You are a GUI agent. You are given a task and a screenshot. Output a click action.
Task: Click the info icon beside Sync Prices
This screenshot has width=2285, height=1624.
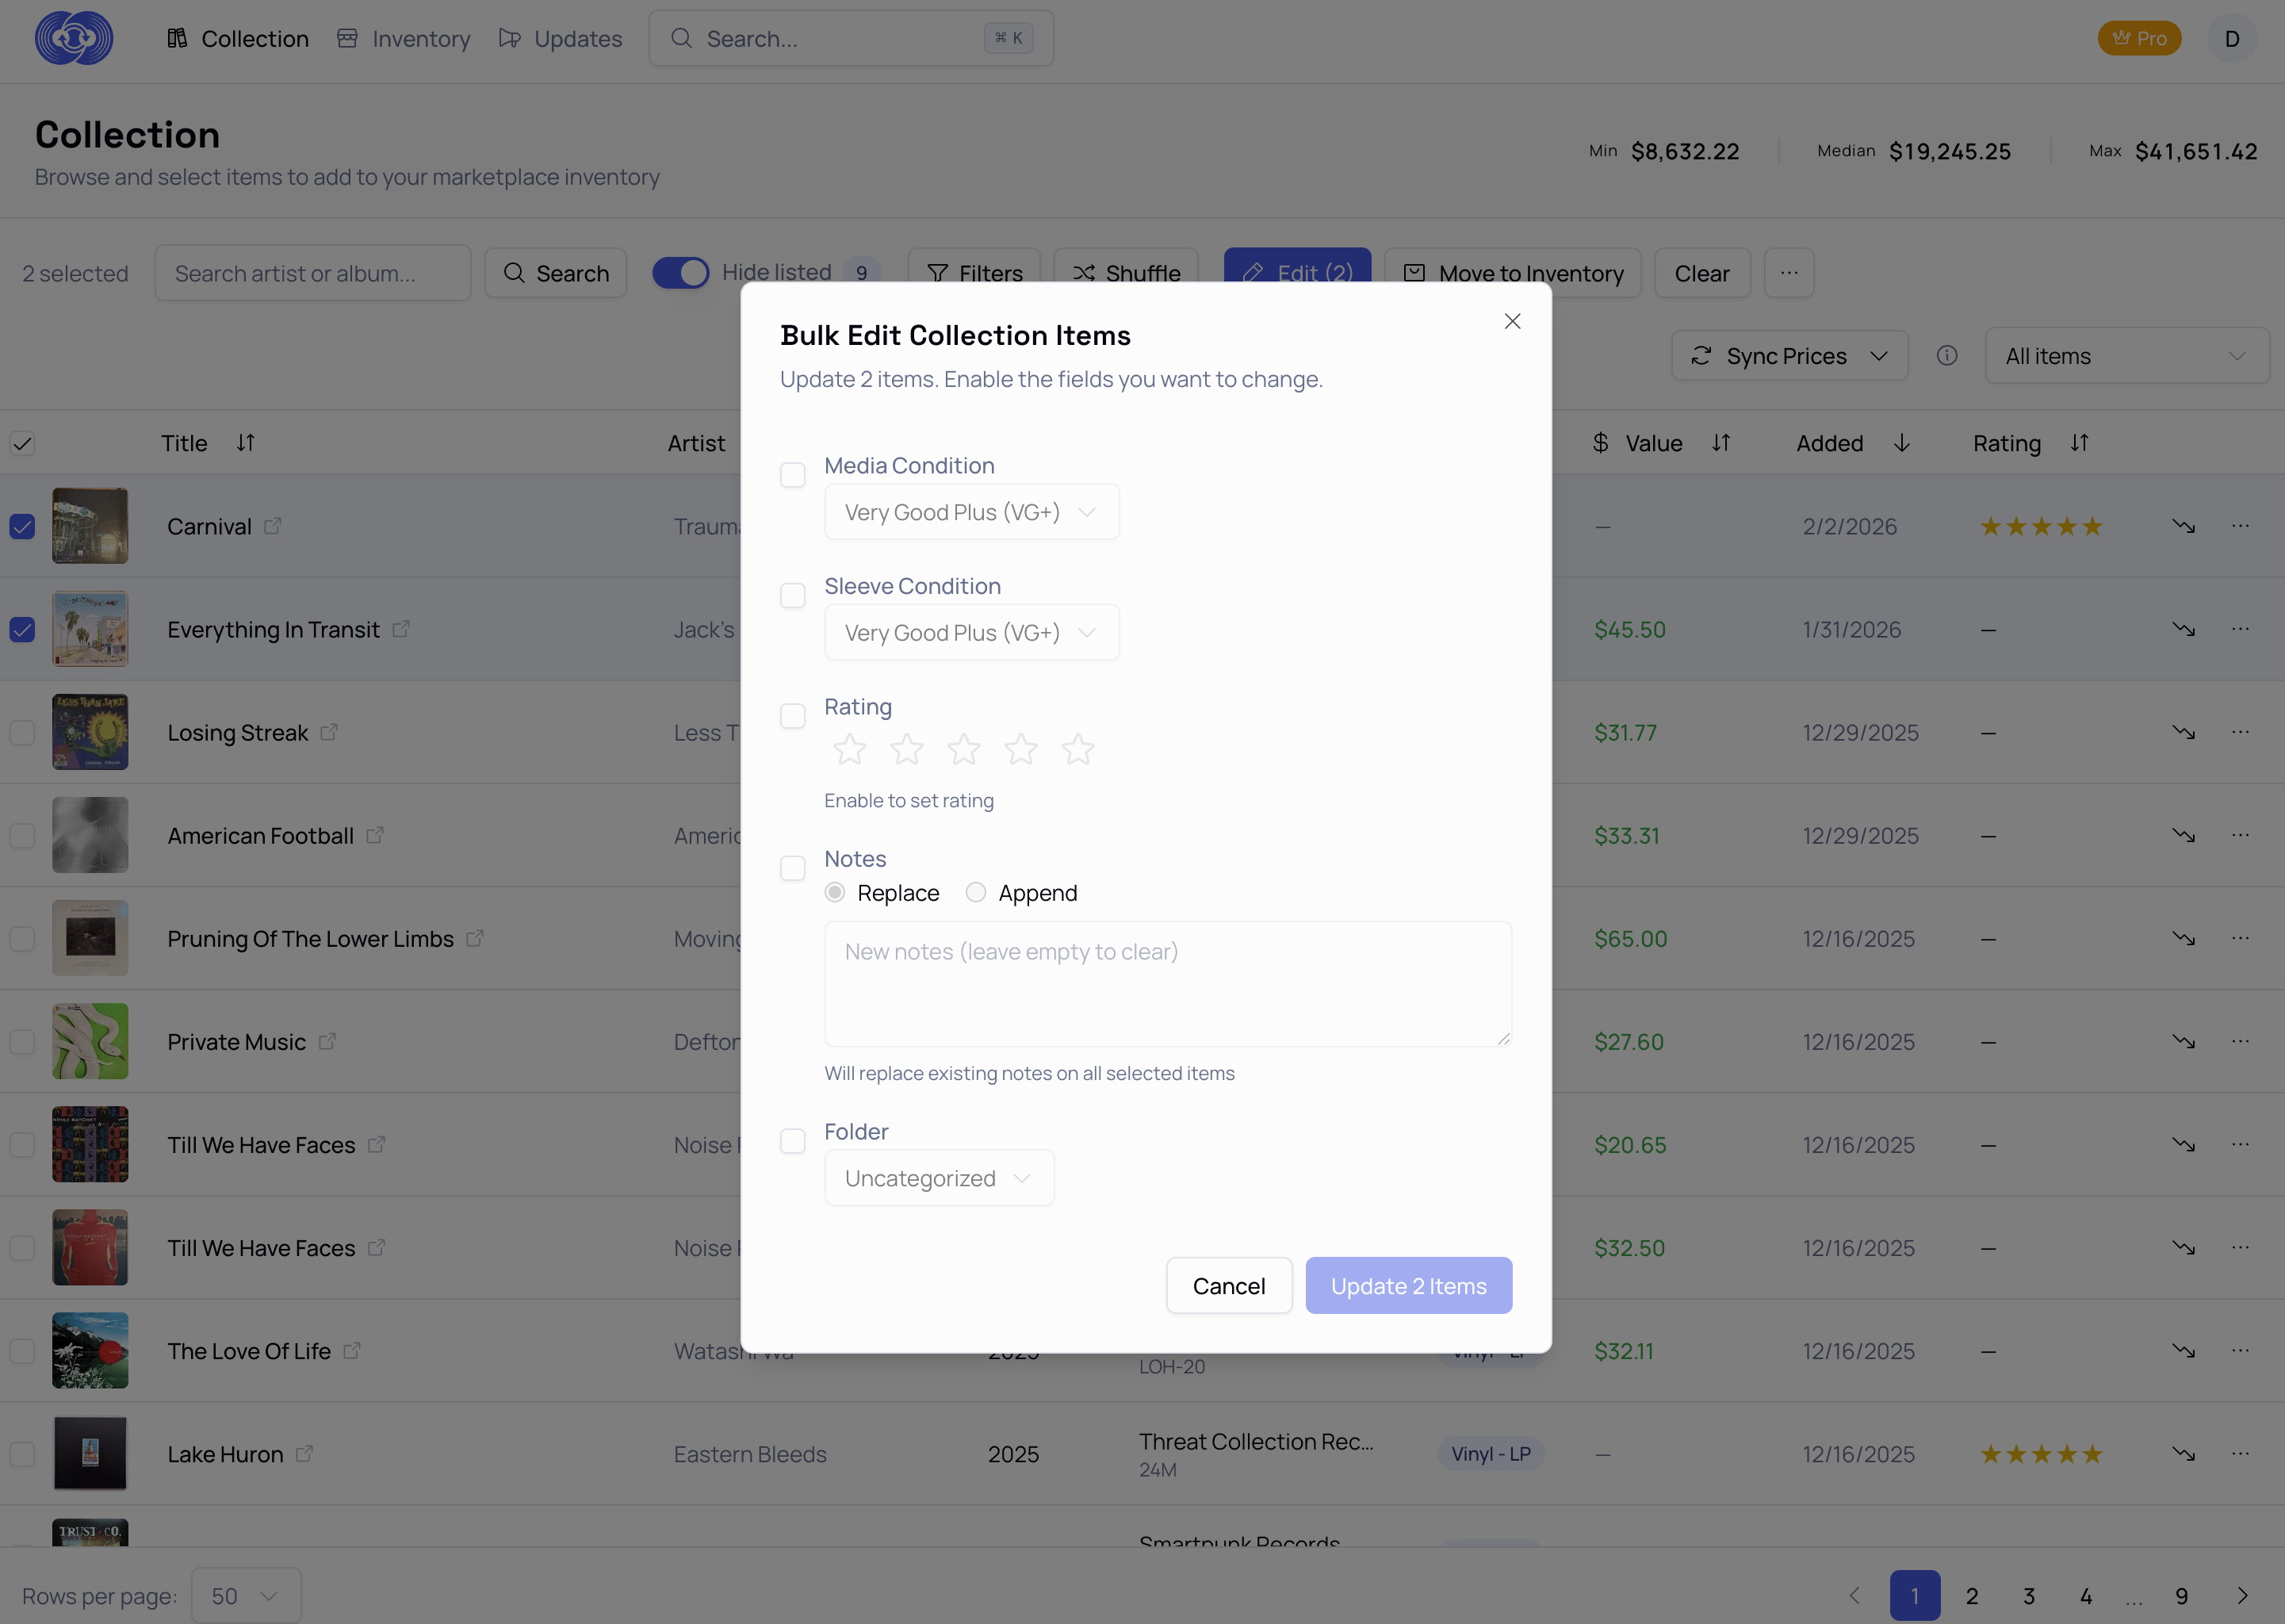coord(1946,356)
